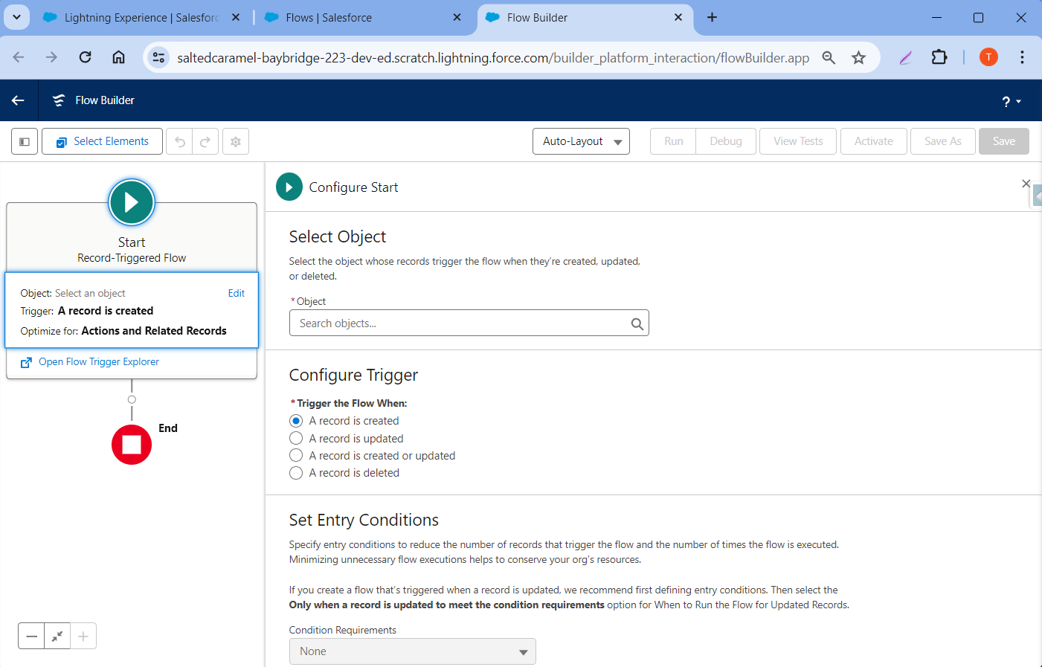Go back using Flow Builder arrow
Image resolution: width=1042 pixels, height=667 pixels.
(x=18, y=100)
